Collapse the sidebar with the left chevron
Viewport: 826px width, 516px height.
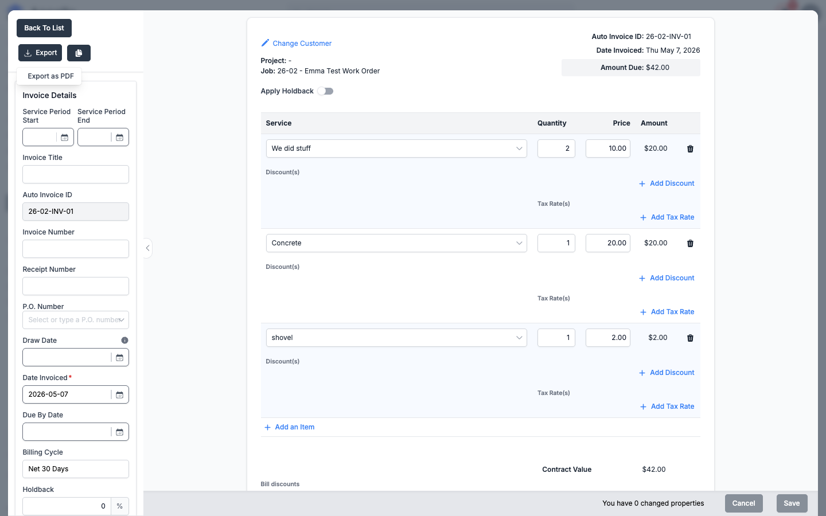[147, 248]
